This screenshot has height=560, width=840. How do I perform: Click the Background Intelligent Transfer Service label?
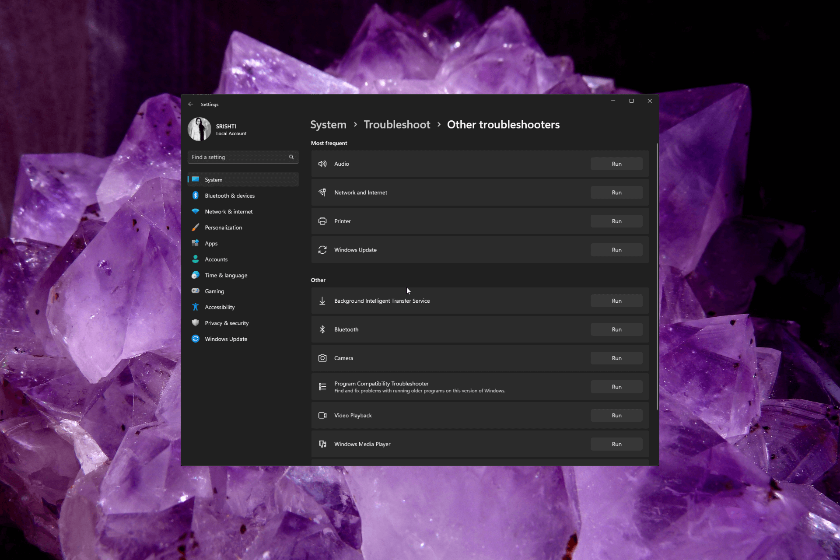pos(382,301)
